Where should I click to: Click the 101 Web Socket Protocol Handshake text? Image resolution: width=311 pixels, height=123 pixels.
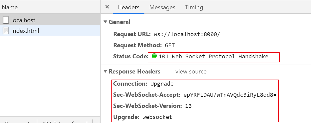click(x=213, y=56)
